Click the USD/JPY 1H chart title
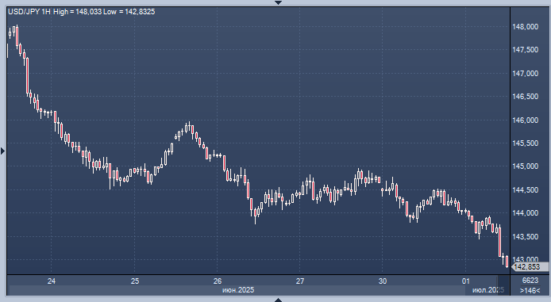Viewport: 551px width, 302px height. (x=29, y=12)
